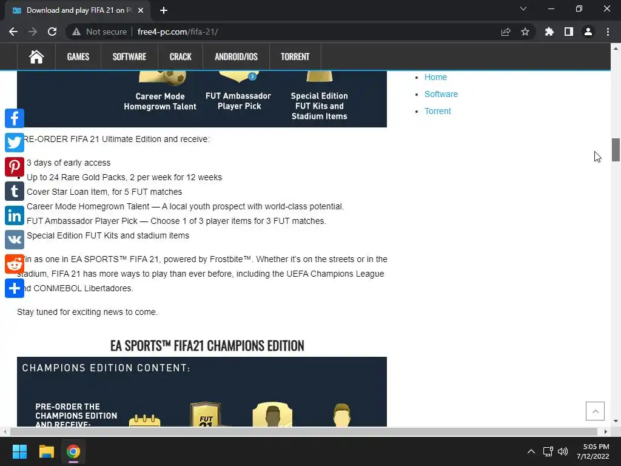
Task: Click the scrollbar down arrow
Action: [x=616, y=421]
